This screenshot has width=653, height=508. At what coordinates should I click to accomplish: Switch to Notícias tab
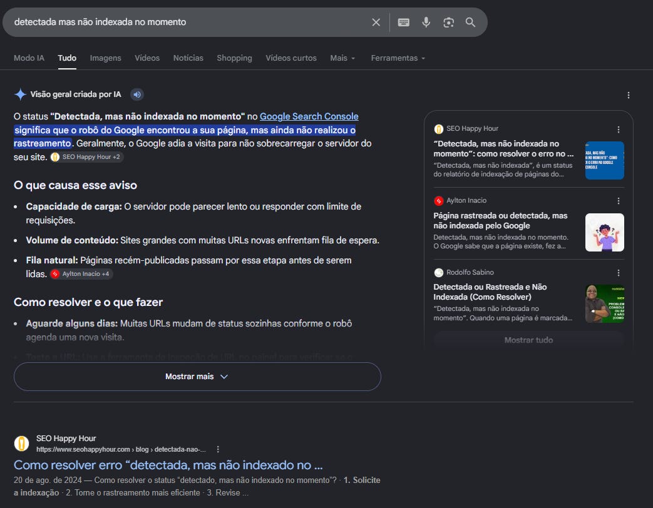[x=188, y=58]
